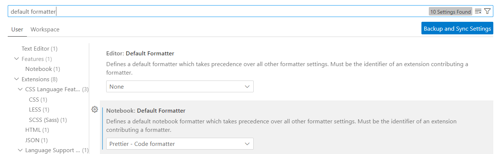
Task: Click the filter settings funnel icon
Action: coord(487,11)
